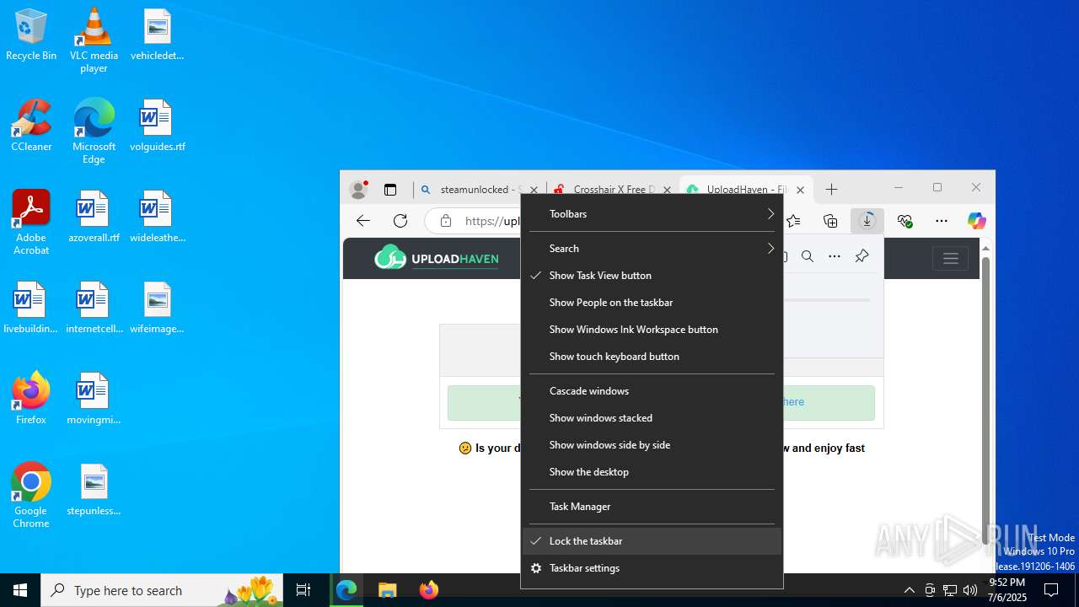Open more options in Downloads panel
Viewport: 1079px width, 607px height.
point(835,256)
